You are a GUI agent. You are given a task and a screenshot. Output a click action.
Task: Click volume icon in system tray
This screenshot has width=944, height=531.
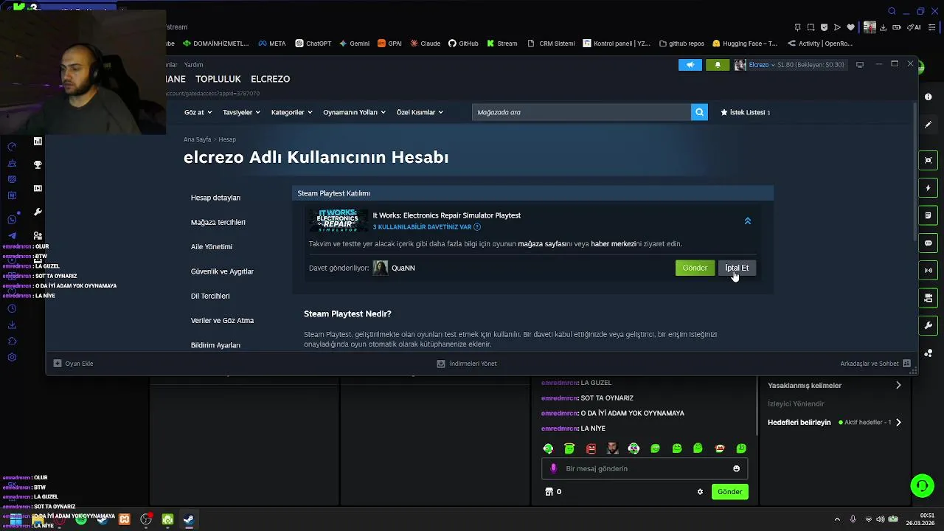pos(881,519)
